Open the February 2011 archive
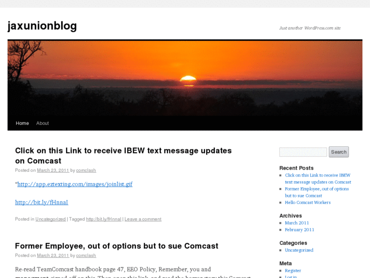The width and height of the screenshot is (370, 278). click(x=299, y=230)
